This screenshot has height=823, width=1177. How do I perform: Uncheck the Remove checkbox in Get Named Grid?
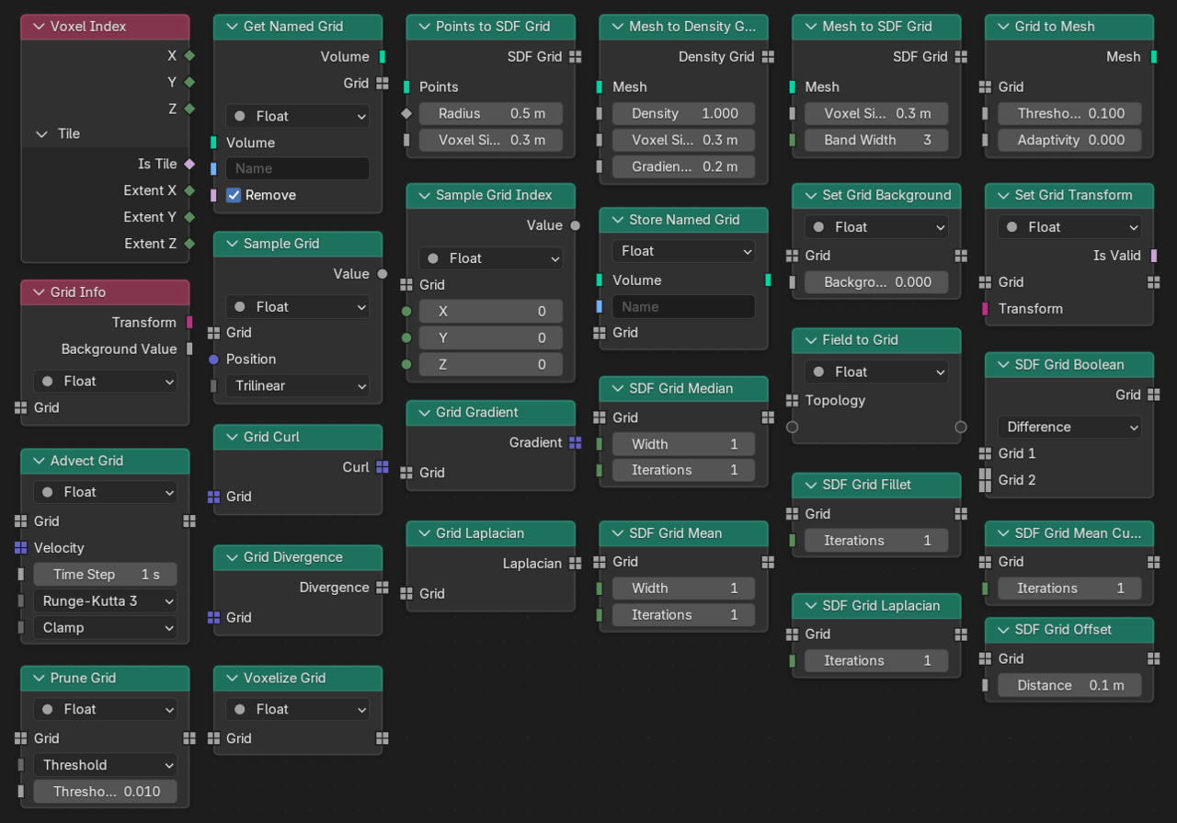[x=233, y=195]
